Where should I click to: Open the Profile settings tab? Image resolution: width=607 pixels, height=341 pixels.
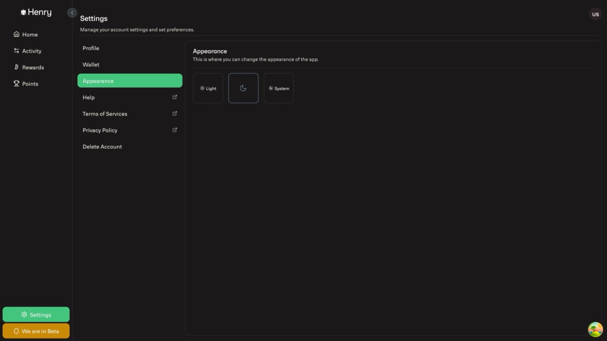(x=91, y=48)
